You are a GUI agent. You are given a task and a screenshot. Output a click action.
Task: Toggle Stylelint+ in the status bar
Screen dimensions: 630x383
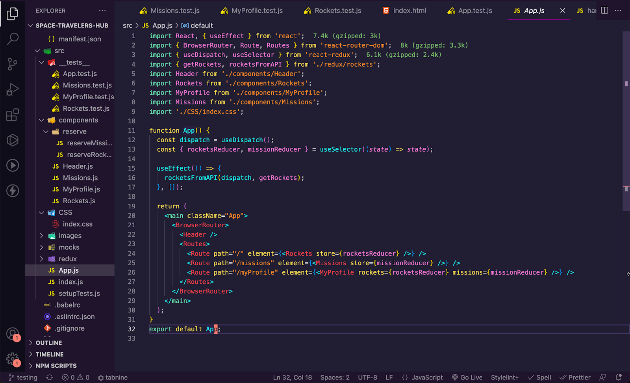point(504,377)
